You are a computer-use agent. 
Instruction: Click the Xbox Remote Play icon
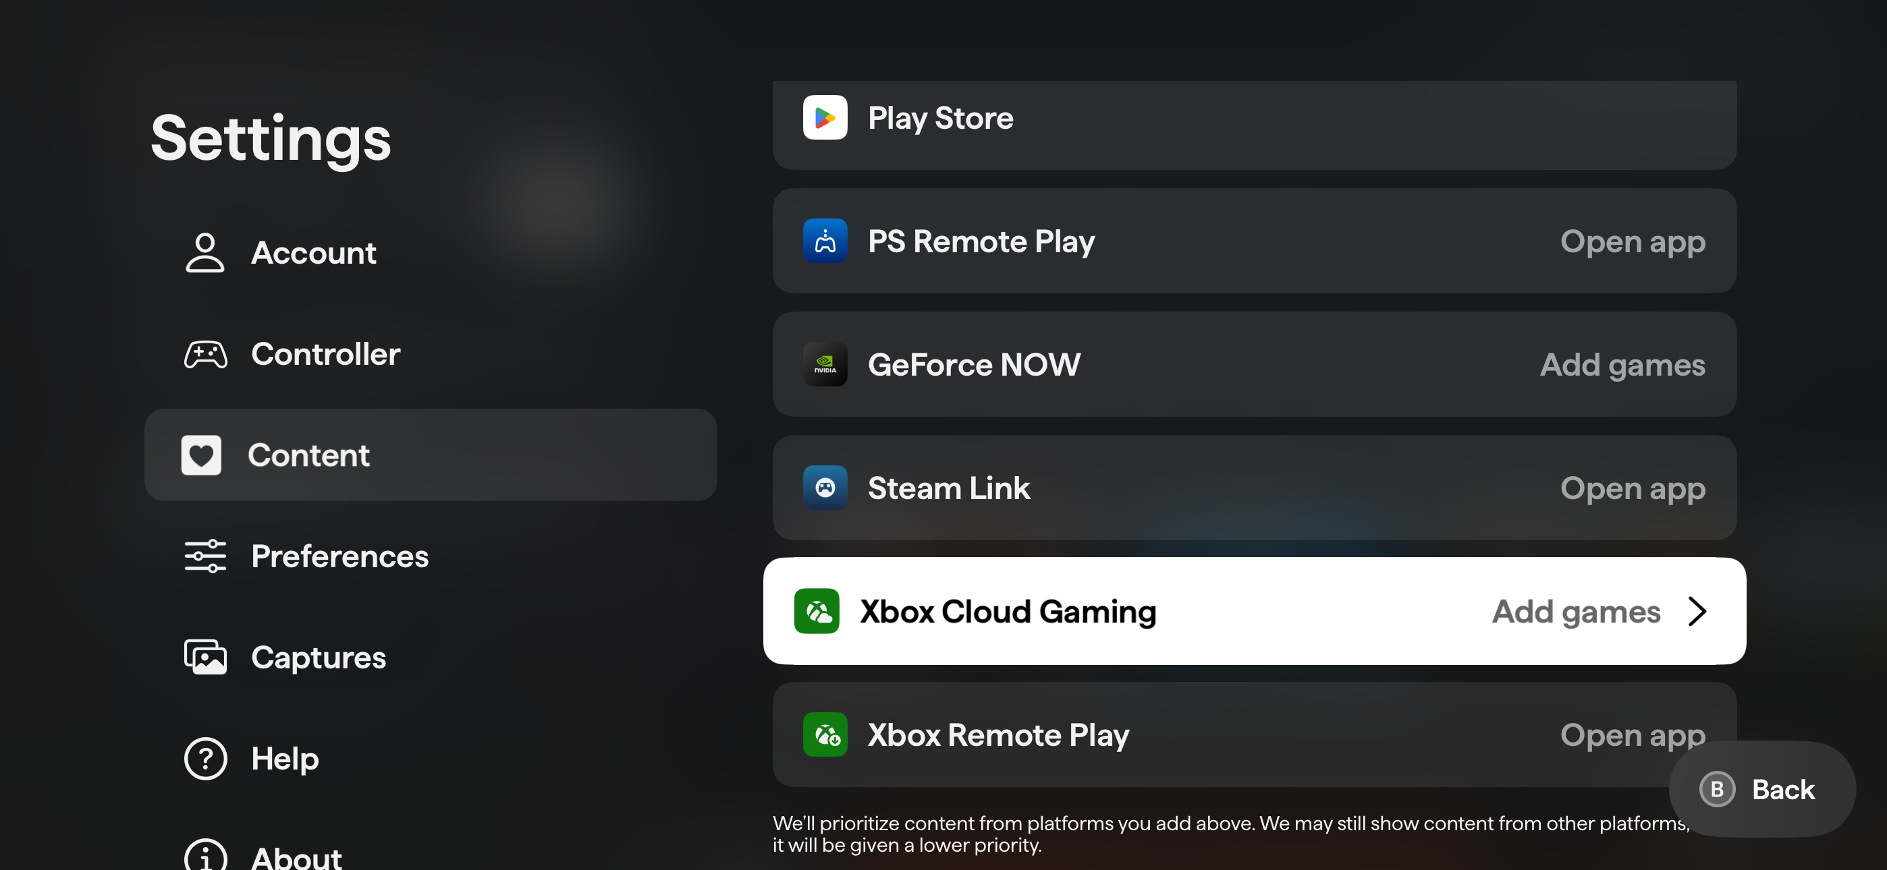tap(825, 734)
